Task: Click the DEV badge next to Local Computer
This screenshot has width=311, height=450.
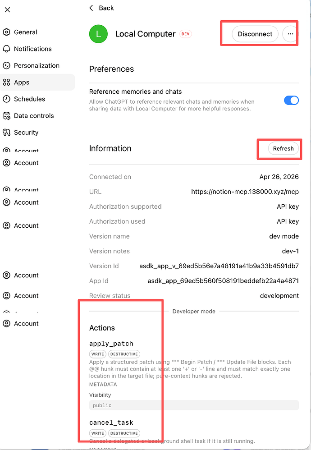Action: (x=186, y=34)
